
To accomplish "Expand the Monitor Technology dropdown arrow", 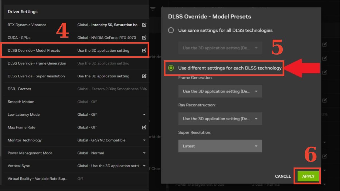I will coord(144,140).
